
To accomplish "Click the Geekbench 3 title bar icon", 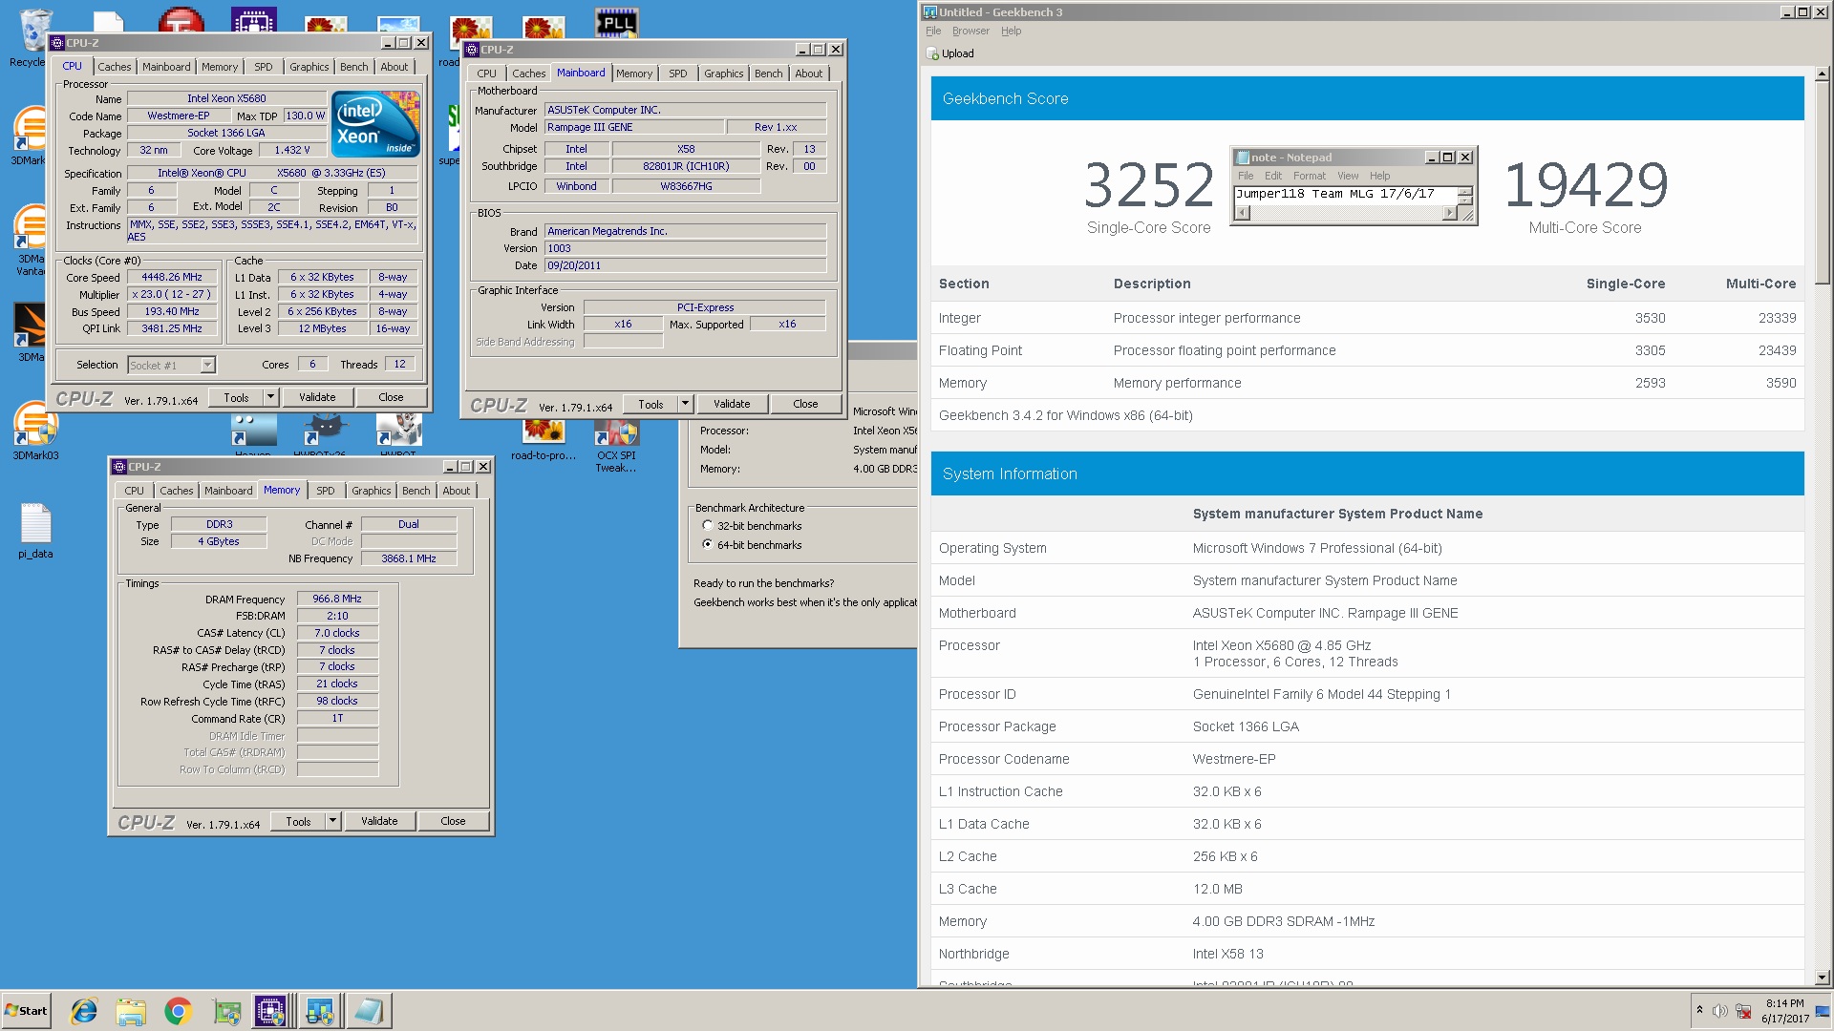I will point(929,12).
